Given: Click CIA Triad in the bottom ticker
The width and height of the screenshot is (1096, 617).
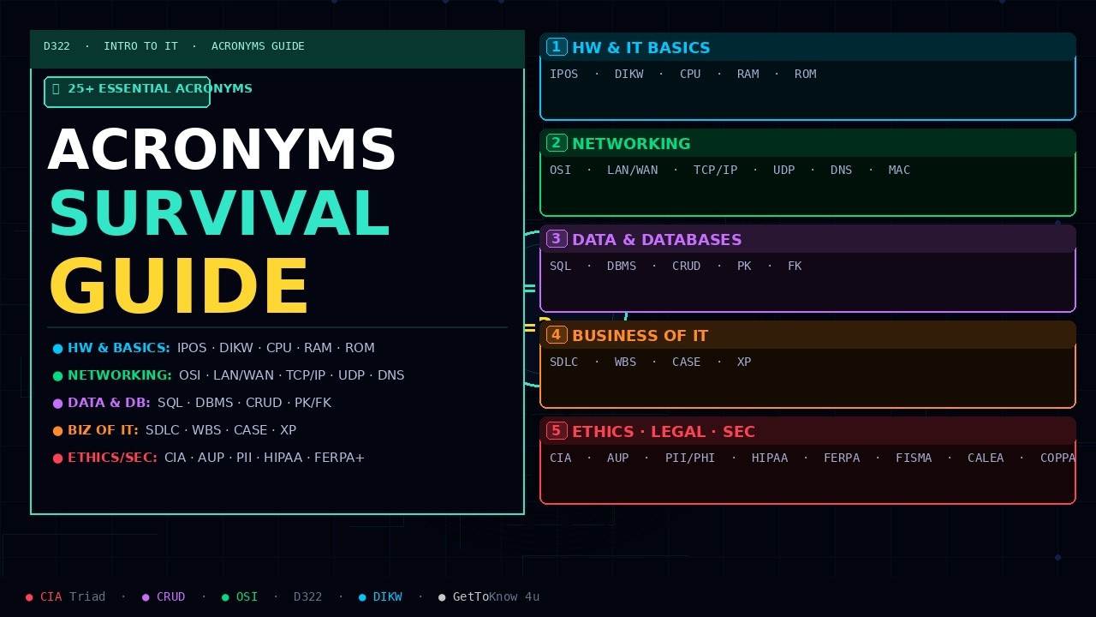Looking at the screenshot, I should pos(72,596).
